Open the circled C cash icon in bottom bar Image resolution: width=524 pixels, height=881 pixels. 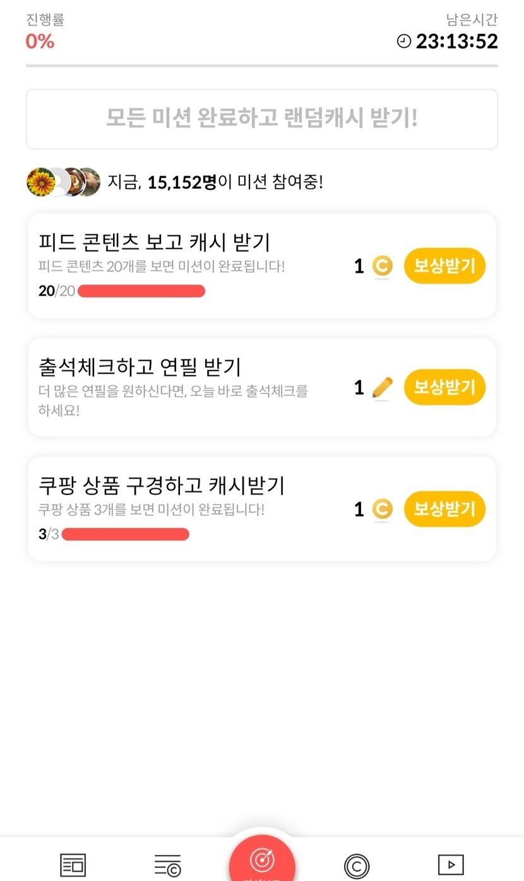[x=357, y=865]
